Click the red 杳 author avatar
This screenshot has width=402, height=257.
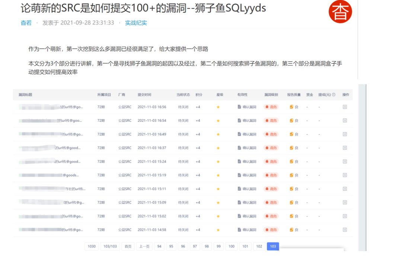pyautogui.click(x=340, y=12)
